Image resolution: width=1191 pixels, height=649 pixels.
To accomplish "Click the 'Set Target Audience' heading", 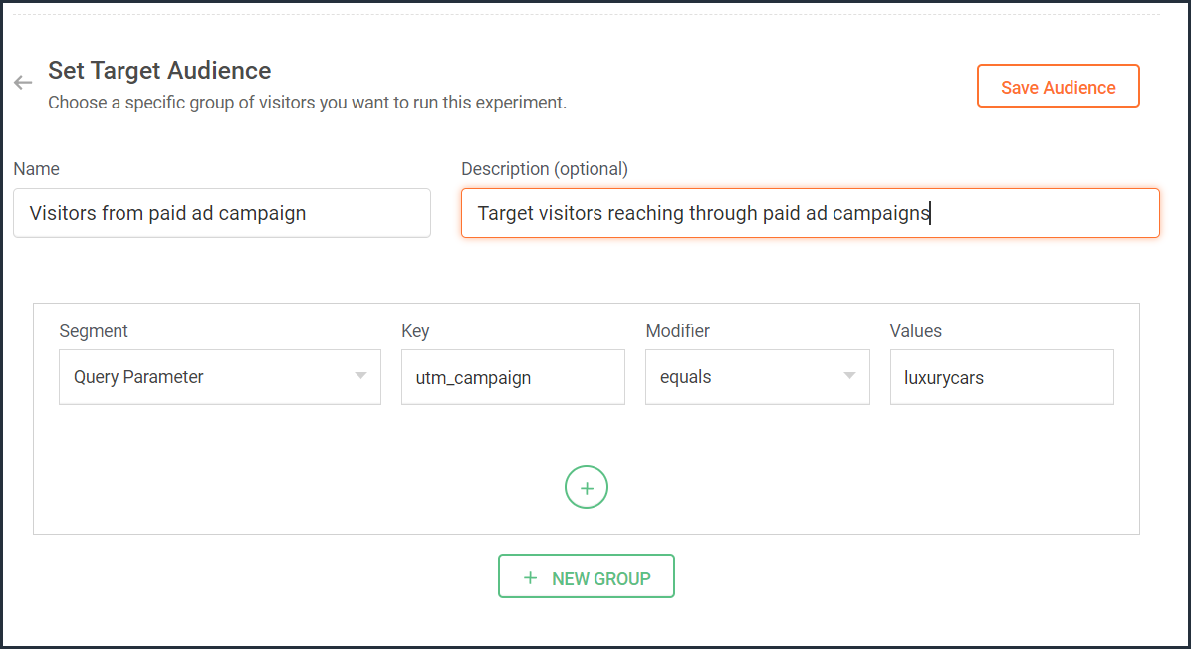I will point(159,71).
